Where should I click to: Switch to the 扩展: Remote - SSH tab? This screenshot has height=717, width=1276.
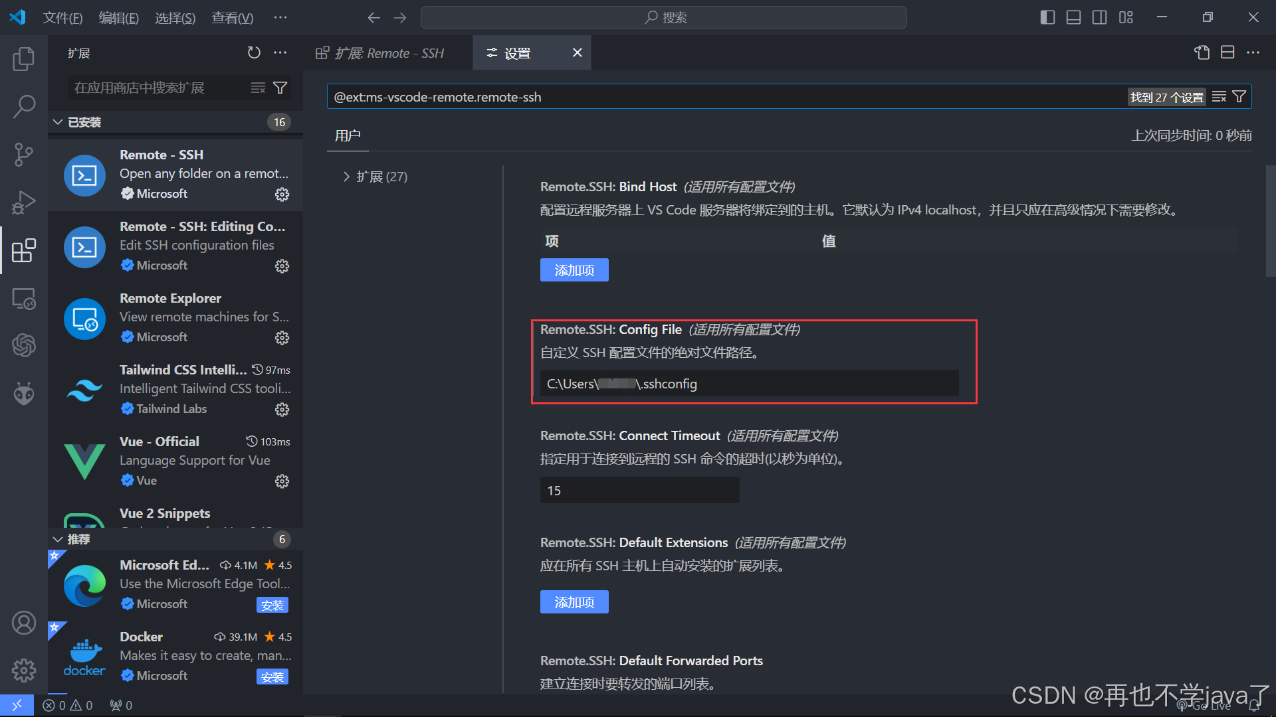(x=381, y=52)
